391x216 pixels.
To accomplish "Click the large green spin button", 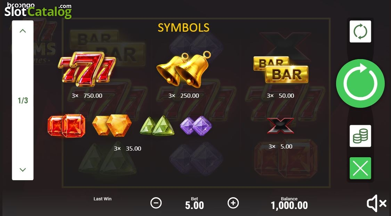I will tap(360, 83).
